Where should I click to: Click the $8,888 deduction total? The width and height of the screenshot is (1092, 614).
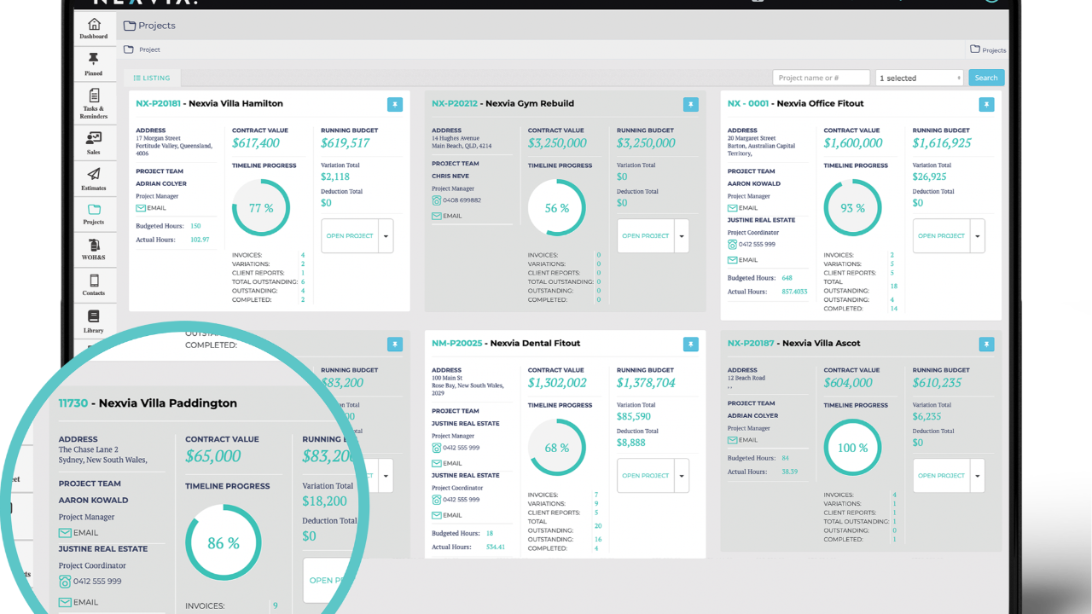click(x=631, y=443)
